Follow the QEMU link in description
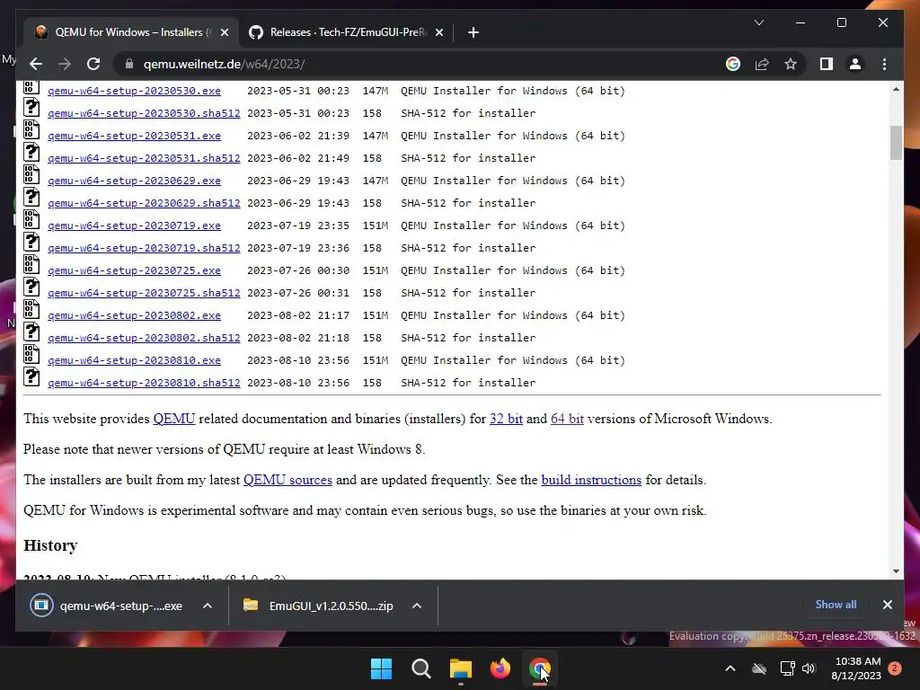The image size is (920, 690). coord(173,419)
